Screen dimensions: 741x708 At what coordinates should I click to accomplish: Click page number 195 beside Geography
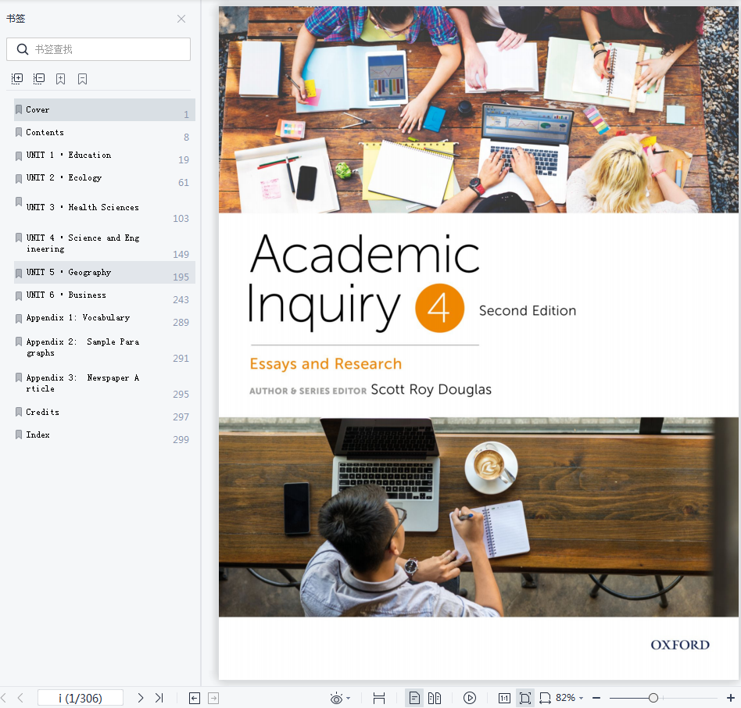[181, 277]
